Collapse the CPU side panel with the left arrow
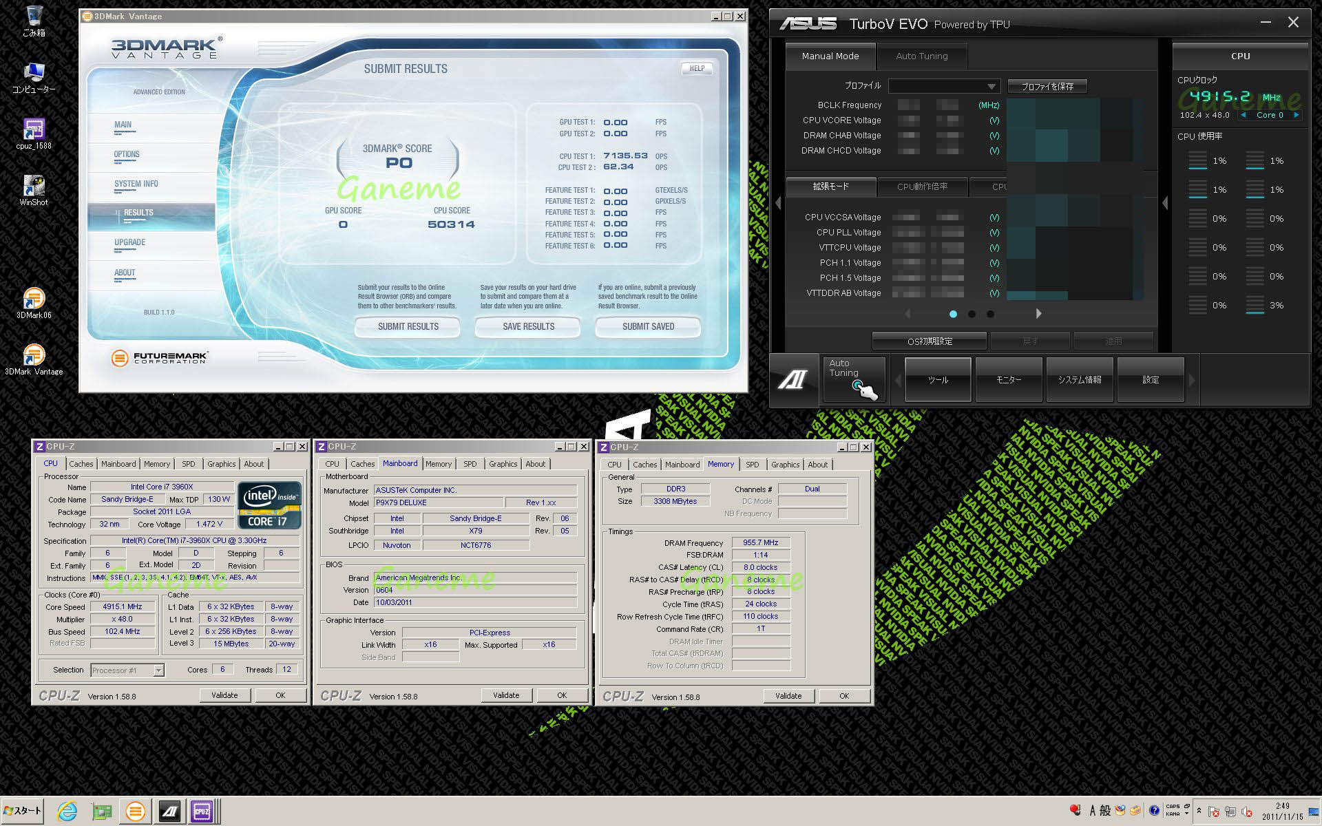The height and width of the screenshot is (826, 1322). (x=1165, y=203)
